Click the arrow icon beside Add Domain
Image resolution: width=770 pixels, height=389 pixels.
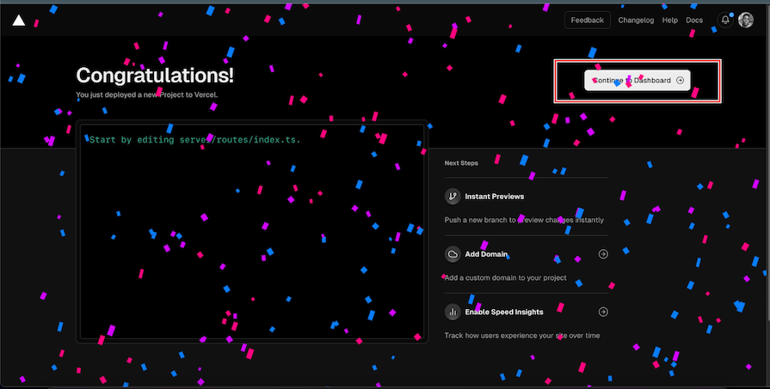point(603,254)
